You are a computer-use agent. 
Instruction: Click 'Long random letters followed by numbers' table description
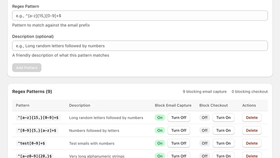(106, 118)
